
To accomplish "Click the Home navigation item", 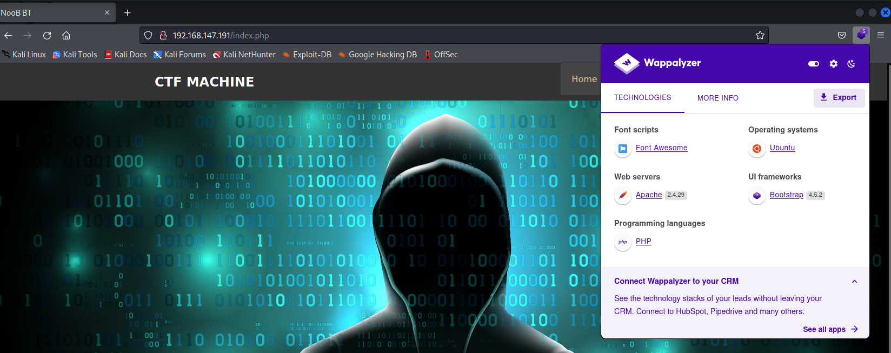I will pos(584,79).
